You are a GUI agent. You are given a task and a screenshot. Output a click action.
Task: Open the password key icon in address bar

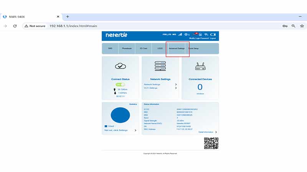point(285,26)
